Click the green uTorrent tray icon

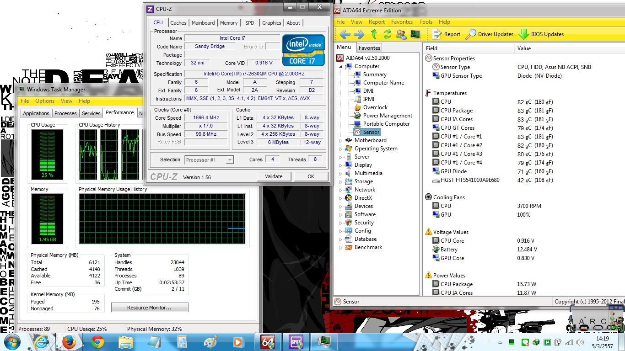coord(547,342)
